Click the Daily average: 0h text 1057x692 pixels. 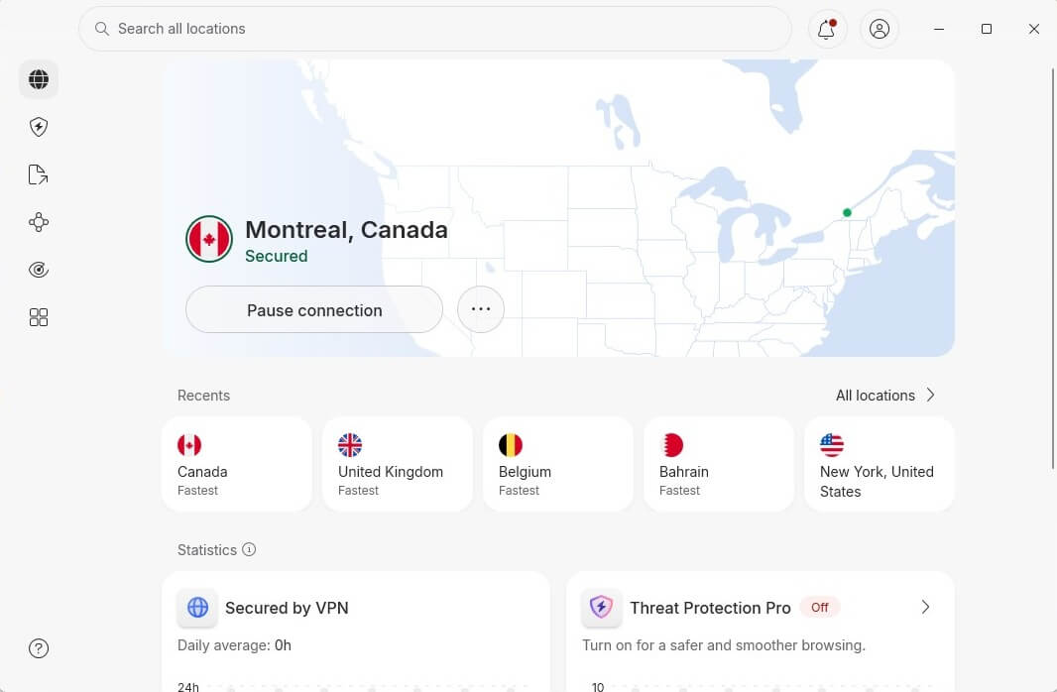point(234,645)
